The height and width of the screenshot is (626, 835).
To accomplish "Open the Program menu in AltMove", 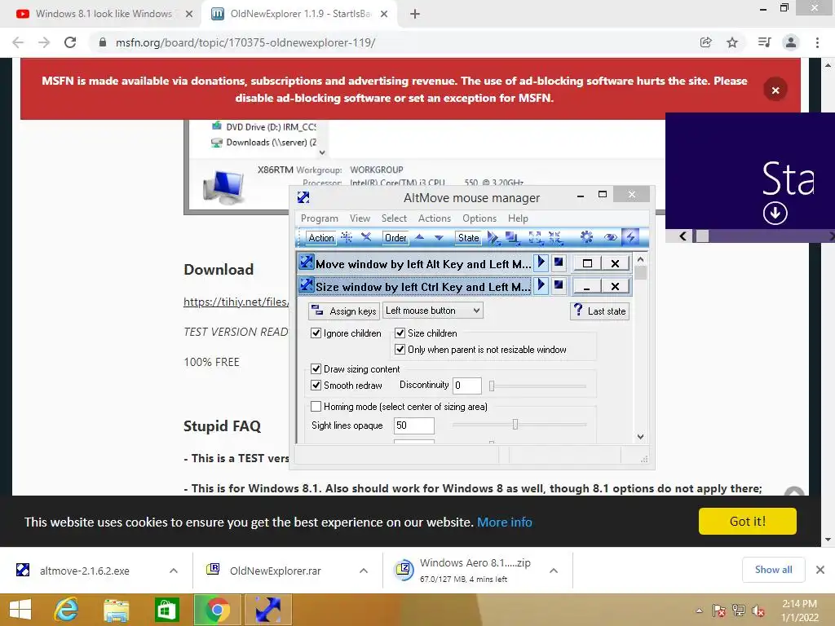I will click(x=319, y=218).
